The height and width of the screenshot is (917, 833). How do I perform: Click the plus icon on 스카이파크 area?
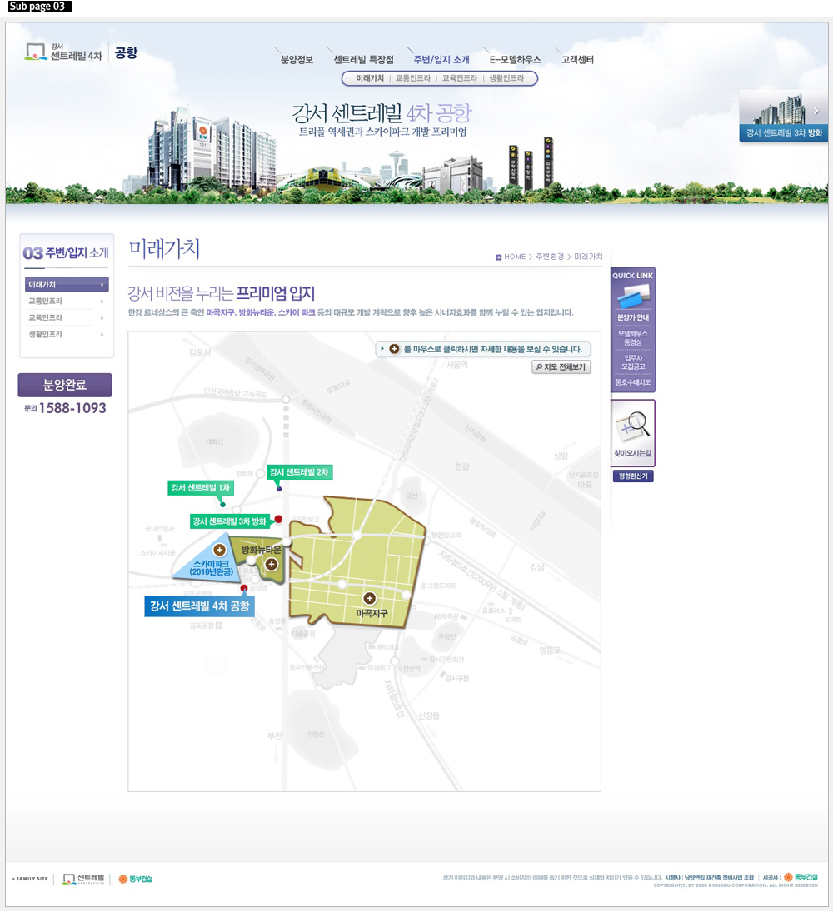click(219, 550)
